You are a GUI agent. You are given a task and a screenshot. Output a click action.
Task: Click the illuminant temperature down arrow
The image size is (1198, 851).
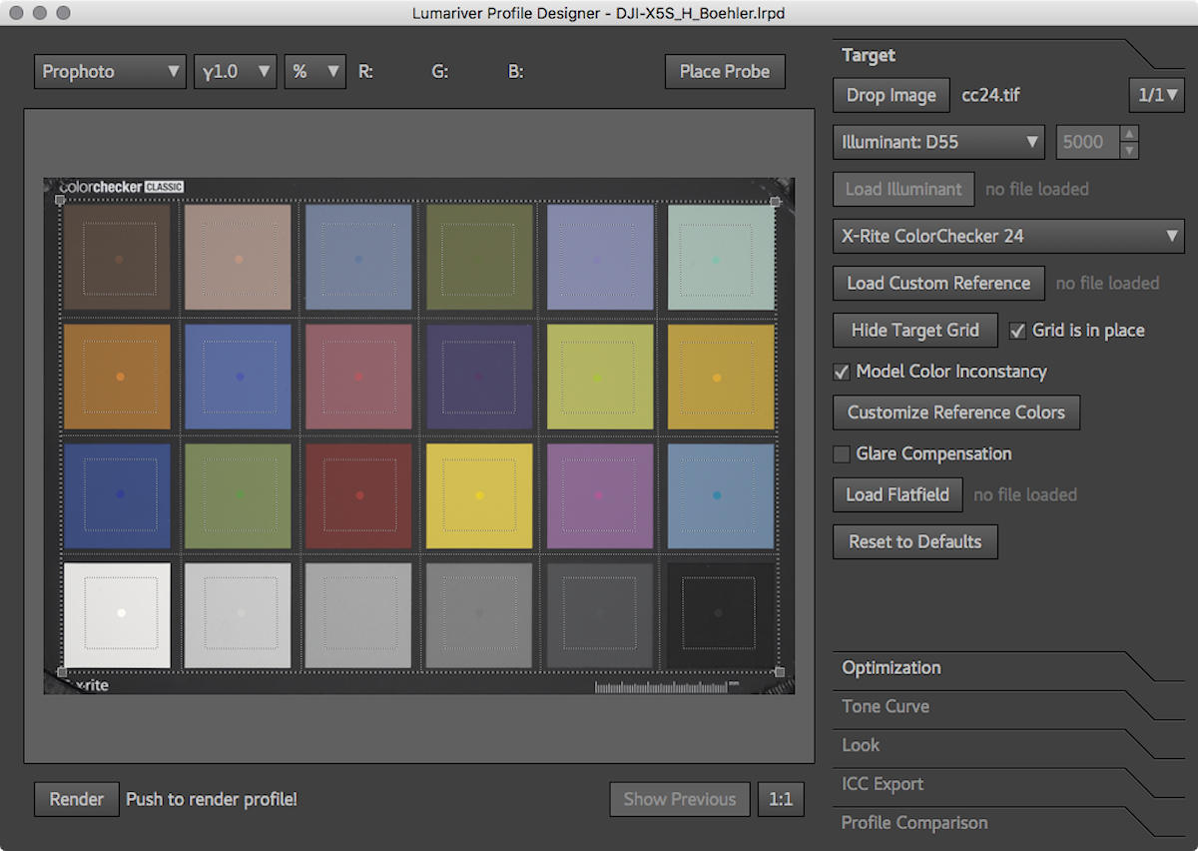[1129, 151]
